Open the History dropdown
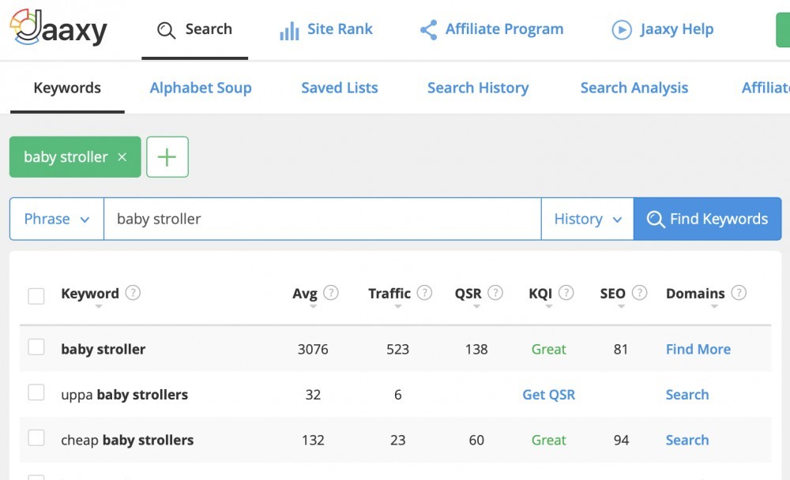The image size is (790, 480). point(588,219)
